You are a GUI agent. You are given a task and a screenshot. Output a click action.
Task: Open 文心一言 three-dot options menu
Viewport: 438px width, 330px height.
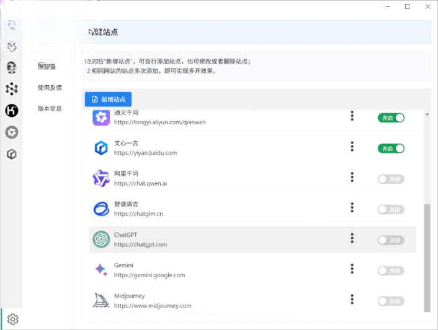click(x=352, y=147)
